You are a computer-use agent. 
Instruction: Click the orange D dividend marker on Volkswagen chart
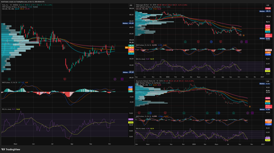(x=244, y=36)
